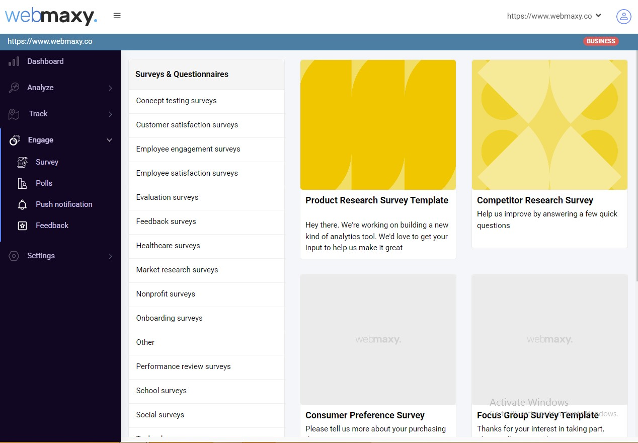Click the Engage rings icon

point(15,140)
